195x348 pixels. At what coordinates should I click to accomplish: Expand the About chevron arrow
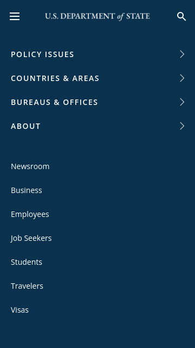(x=182, y=126)
